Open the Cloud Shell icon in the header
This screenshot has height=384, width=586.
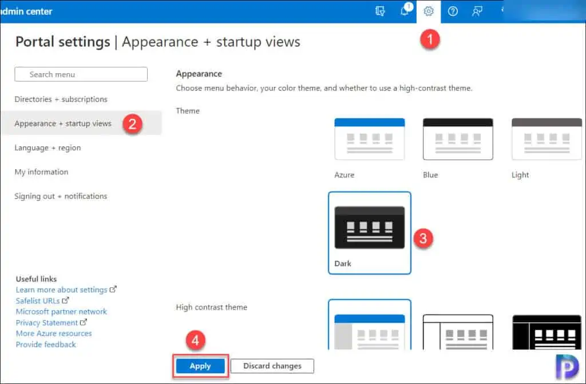coord(380,11)
